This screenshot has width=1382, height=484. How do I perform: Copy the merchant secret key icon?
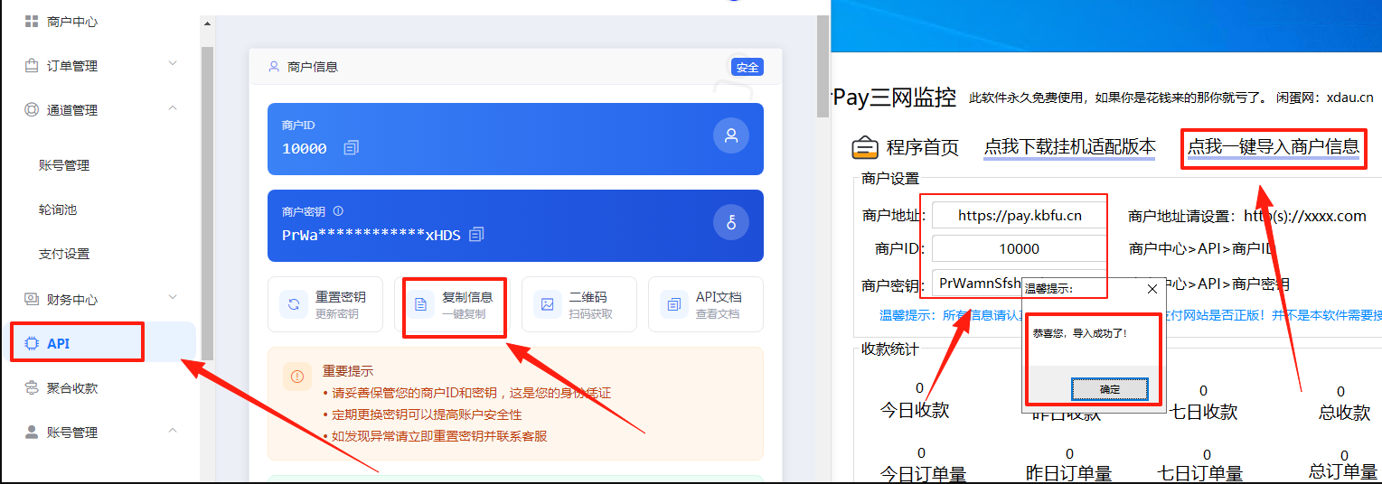tap(477, 235)
